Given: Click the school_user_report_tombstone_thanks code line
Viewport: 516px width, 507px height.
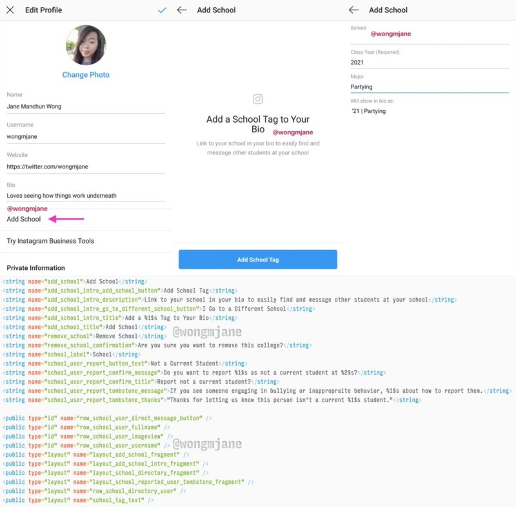Looking at the screenshot, I should (x=212, y=400).
